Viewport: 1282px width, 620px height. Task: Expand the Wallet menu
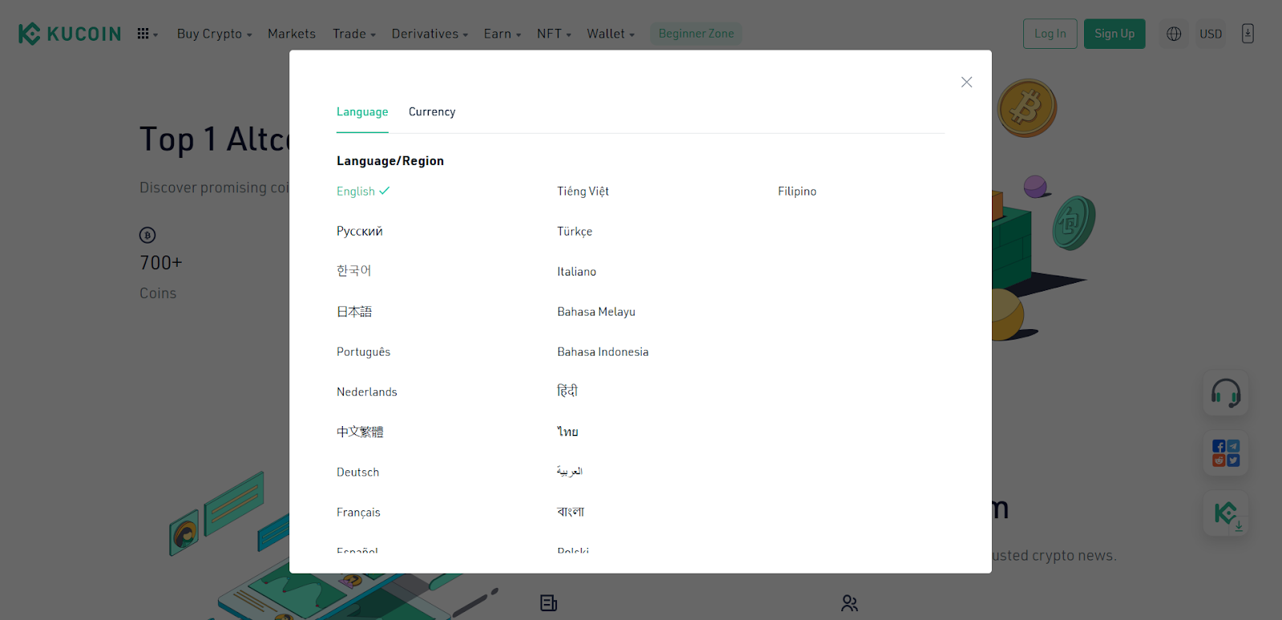click(x=611, y=34)
